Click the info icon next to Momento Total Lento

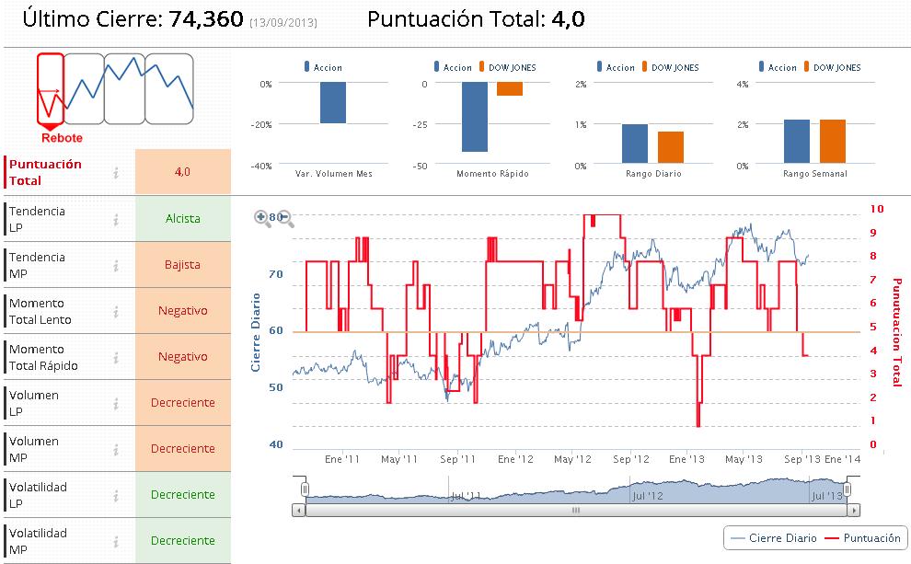(x=116, y=311)
